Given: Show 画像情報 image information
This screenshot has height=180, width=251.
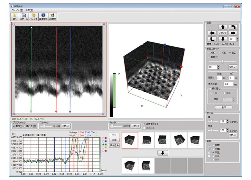Looking at the screenshot, I should click(x=43, y=16).
